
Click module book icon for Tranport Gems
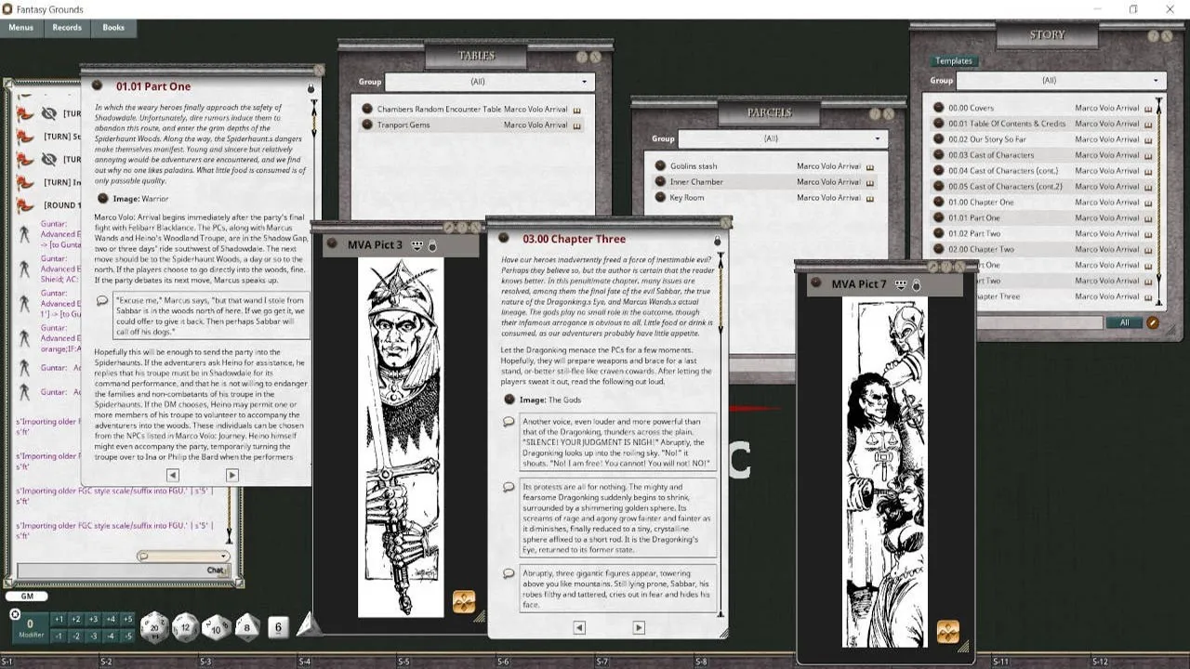pos(576,125)
